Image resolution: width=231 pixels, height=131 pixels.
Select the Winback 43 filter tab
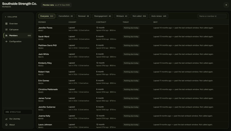pos(122,16)
